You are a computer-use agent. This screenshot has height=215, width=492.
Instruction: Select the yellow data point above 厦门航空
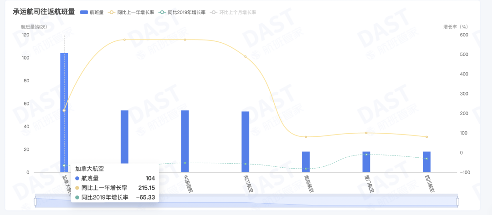(366, 133)
